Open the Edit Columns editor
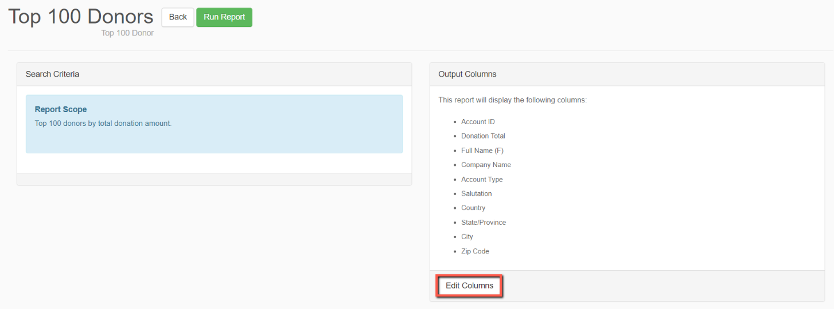This screenshot has height=309, width=834. pyautogui.click(x=469, y=286)
